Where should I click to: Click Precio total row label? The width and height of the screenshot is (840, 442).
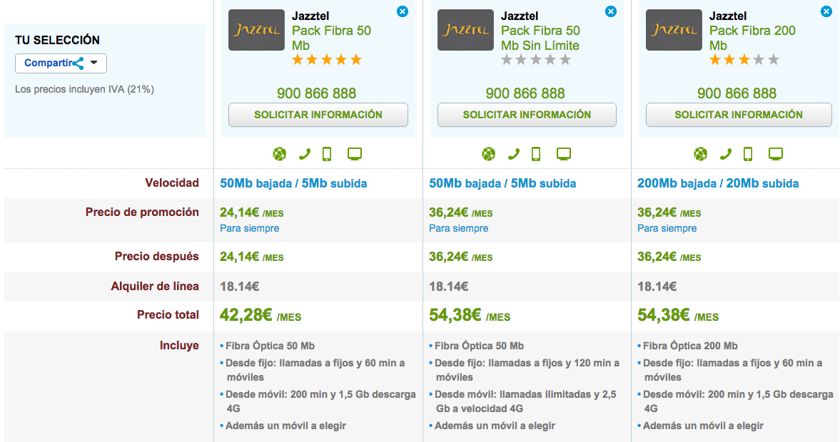(168, 314)
